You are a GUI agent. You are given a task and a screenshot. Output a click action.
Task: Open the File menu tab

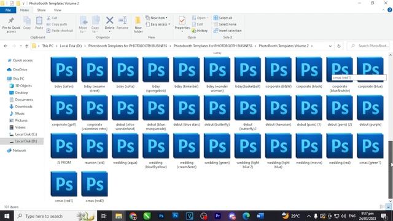(8, 10)
